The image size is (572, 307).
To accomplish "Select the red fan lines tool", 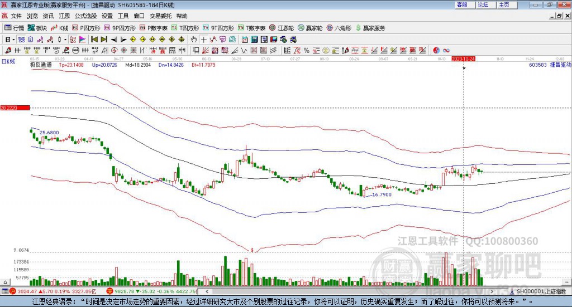I will click(206, 50).
